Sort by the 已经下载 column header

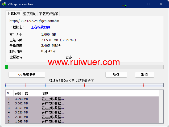(27, 93)
